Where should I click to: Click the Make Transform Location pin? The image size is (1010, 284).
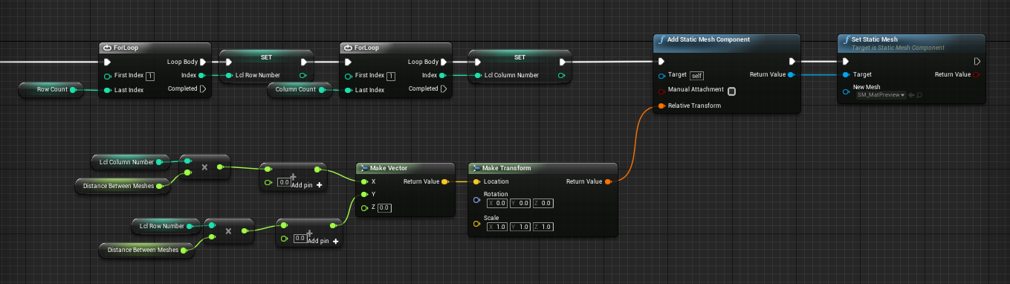click(476, 181)
